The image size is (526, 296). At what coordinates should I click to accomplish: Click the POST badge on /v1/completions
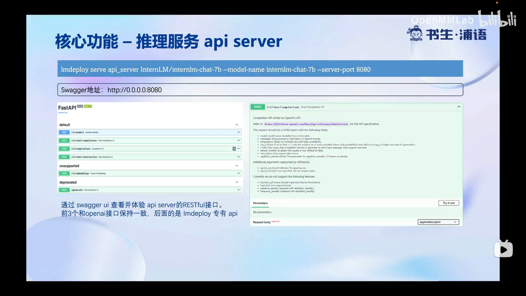(x=64, y=149)
